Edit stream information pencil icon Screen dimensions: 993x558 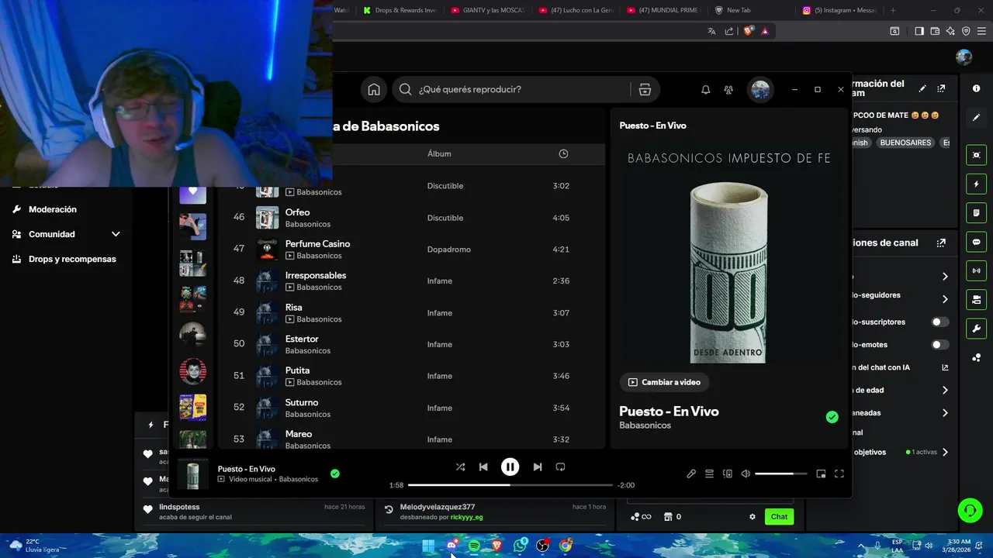point(922,88)
